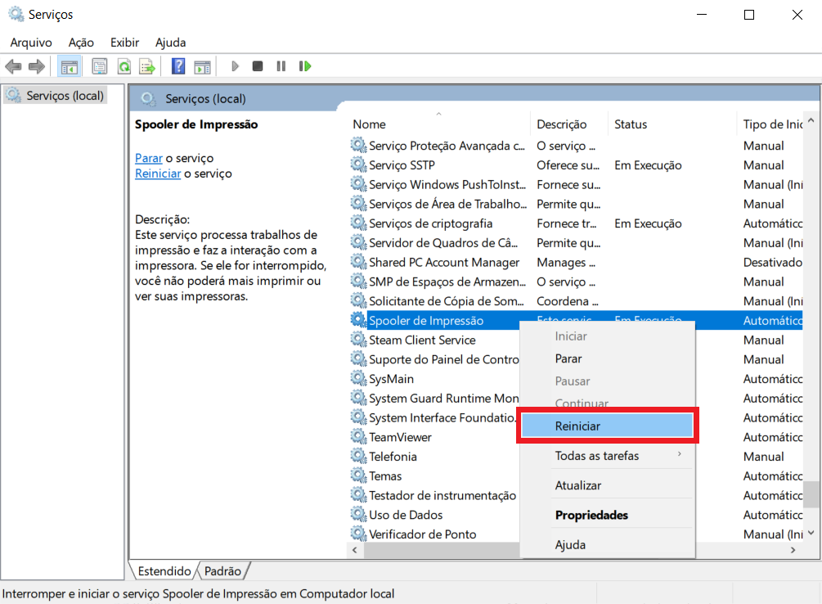Click the Export List toolbar icon
The image size is (822, 604).
point(146,66)
